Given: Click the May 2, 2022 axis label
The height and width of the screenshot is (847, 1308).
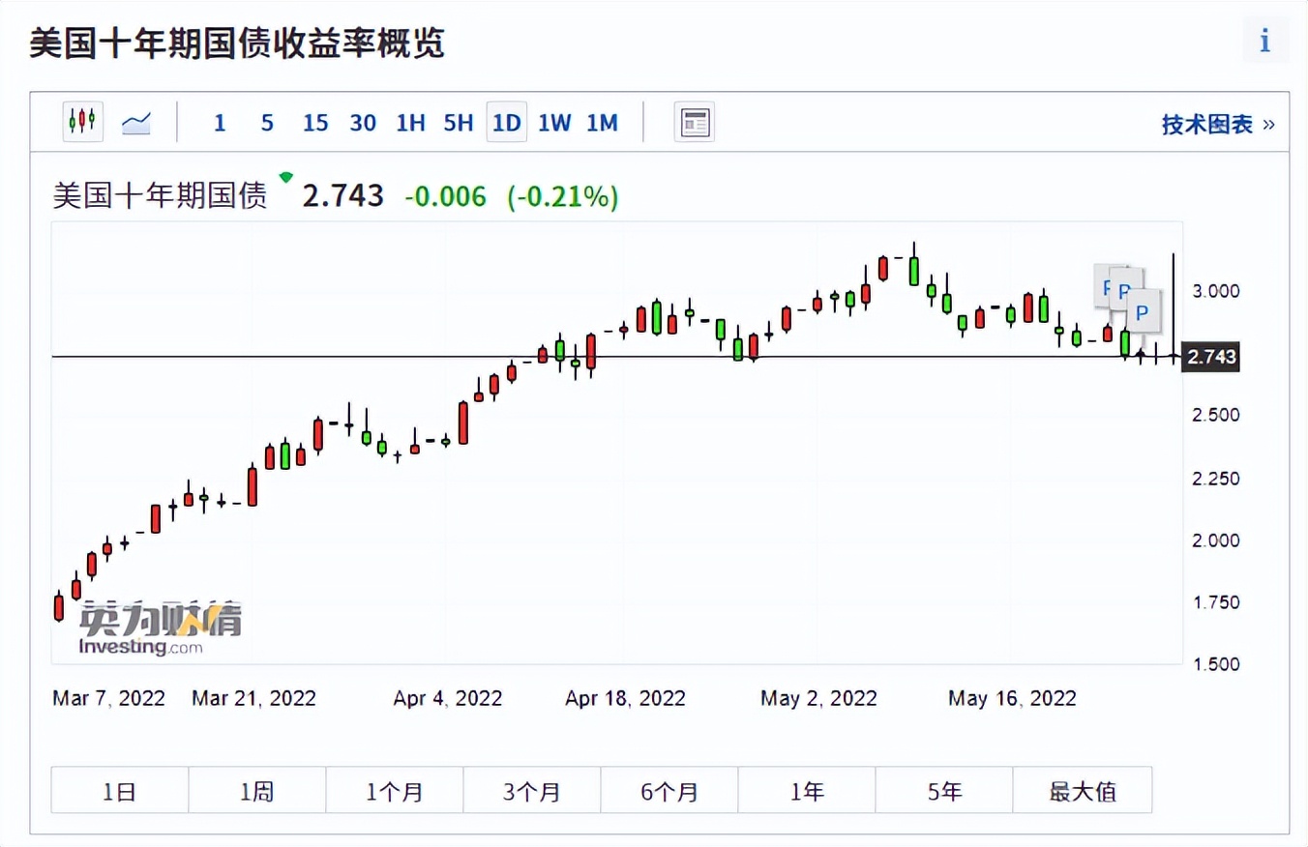Looking at the screenshot, I should pos(818,698).
